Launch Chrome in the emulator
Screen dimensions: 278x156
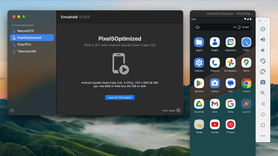coord(246,83)
